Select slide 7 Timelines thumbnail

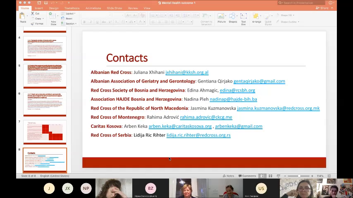pos(45,132)
